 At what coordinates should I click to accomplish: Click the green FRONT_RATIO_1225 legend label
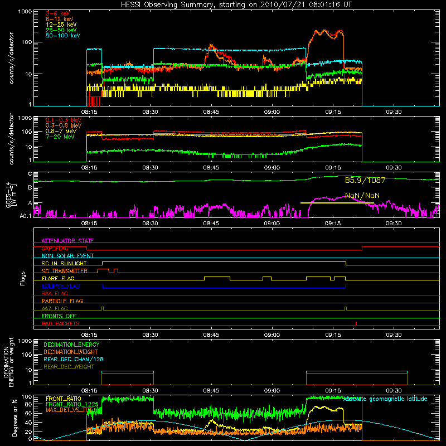72,404
